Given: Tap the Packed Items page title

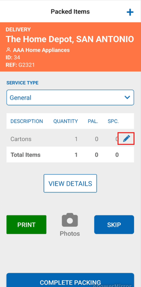Looking at the screenshot, I should pos(70,12).
